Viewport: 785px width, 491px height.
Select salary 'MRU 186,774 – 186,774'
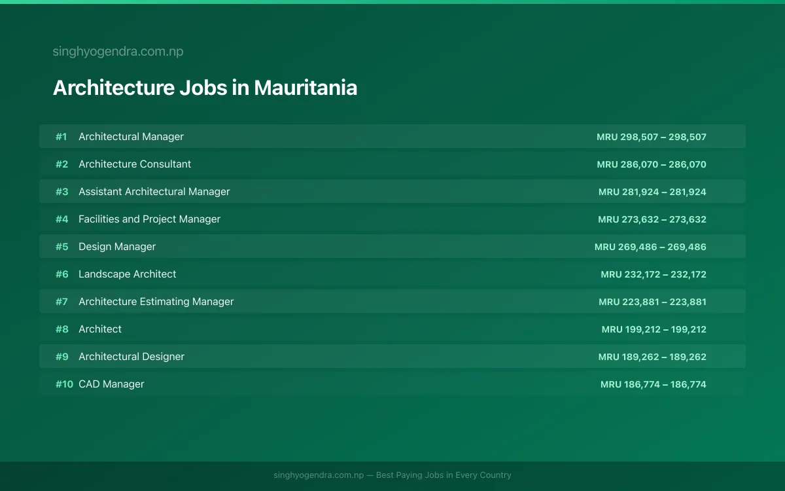(654, 384)
